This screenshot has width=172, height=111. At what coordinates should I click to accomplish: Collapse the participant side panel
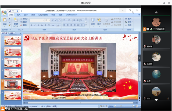click(x=139, y=58)
